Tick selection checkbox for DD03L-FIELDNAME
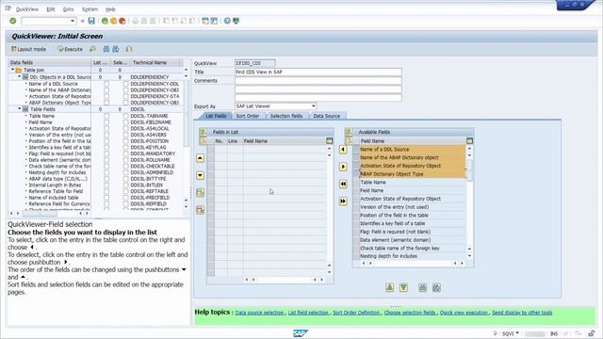The image size is (603, 339). click(125, 122)
